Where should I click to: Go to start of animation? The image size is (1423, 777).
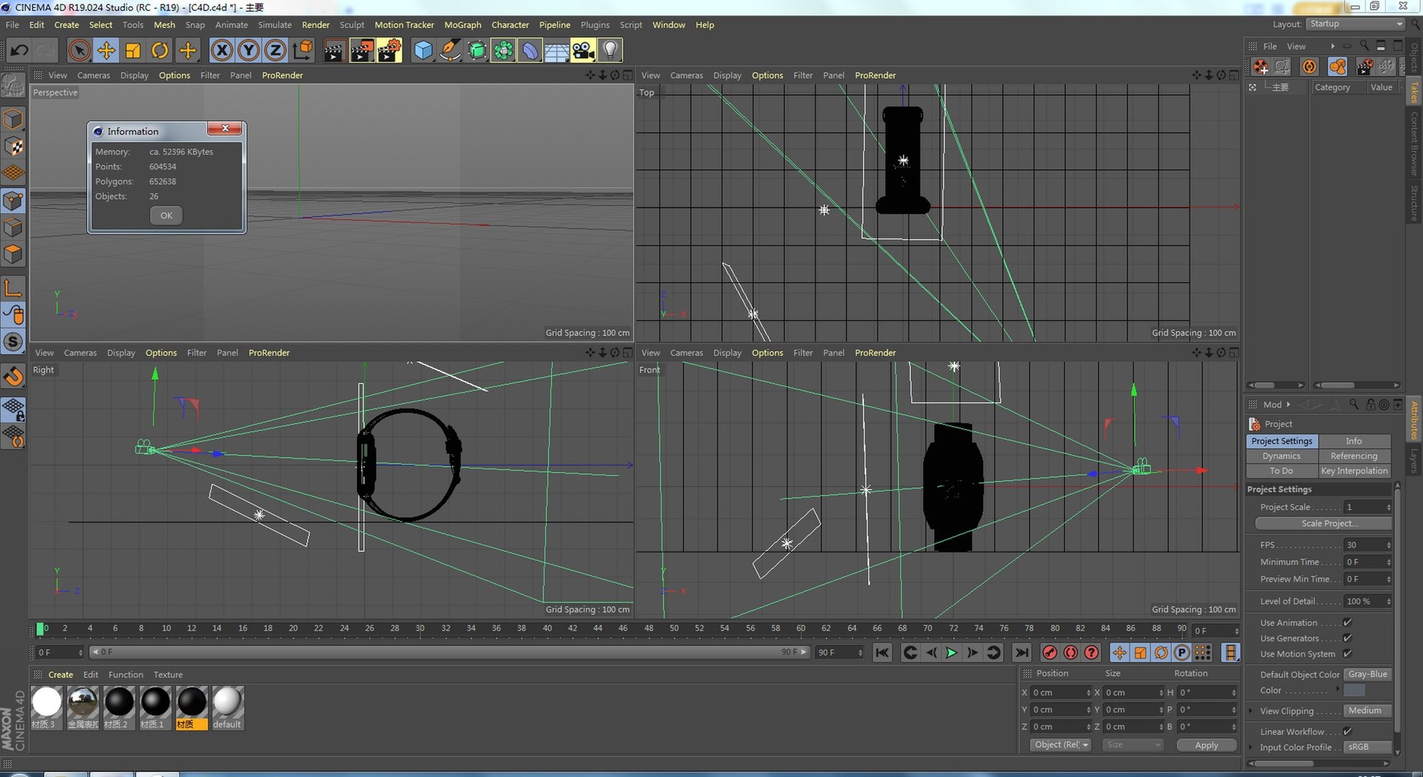[882, 652]
